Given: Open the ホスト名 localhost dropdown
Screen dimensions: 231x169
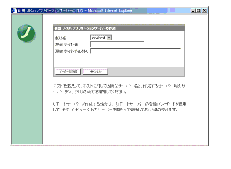Looking at the screenshot, I should pos(101,38).
